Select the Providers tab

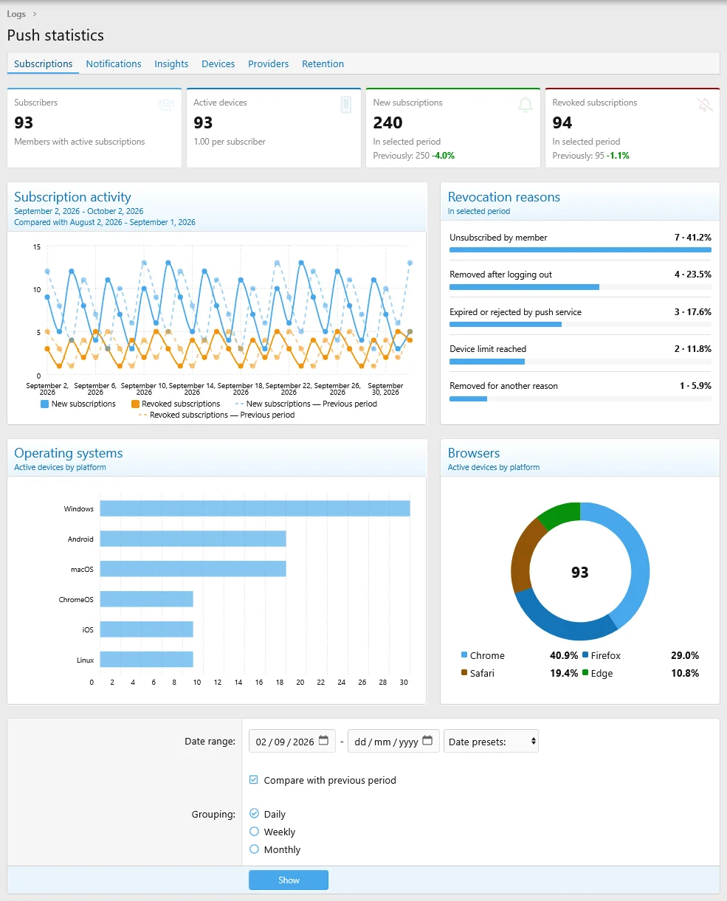tap(269, 64)
